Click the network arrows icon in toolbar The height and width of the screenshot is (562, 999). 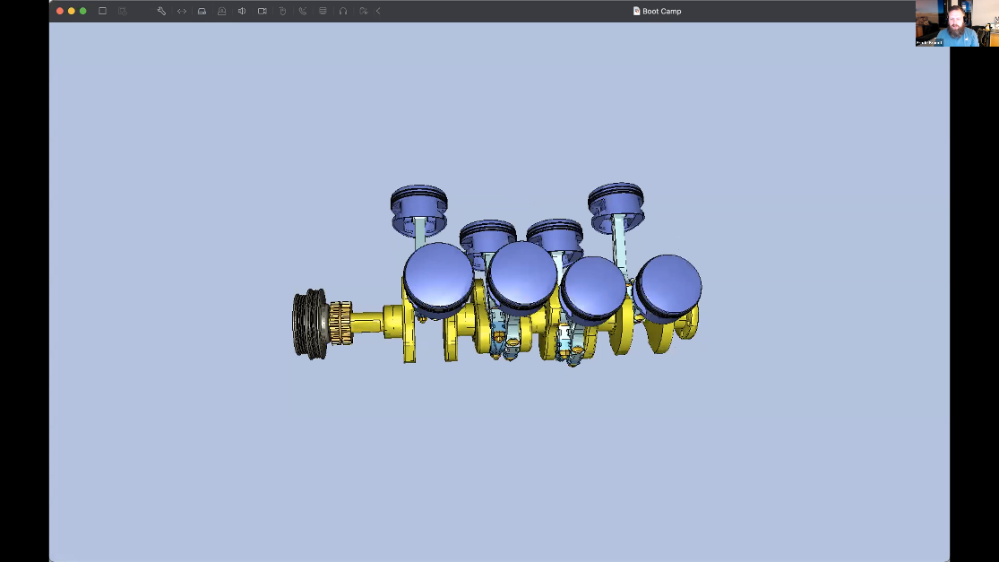(x=182, y=11)
